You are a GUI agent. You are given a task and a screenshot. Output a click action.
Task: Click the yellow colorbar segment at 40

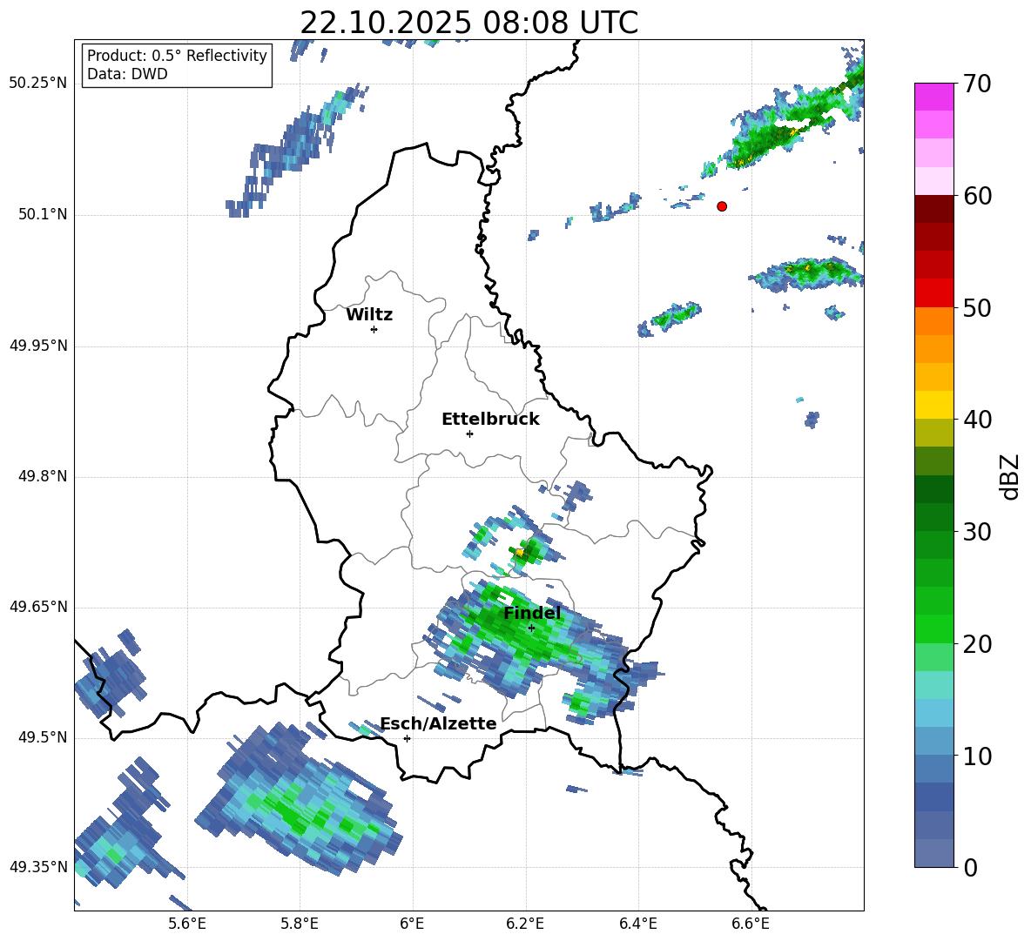click(x=934, y=405)
